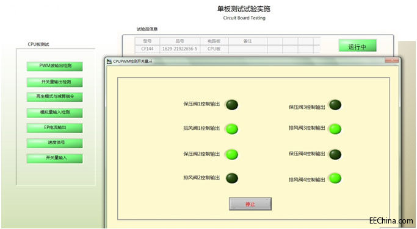Stop the test with the 停止 button
Screen dimensions: 417x229
(x=250, y=204)
